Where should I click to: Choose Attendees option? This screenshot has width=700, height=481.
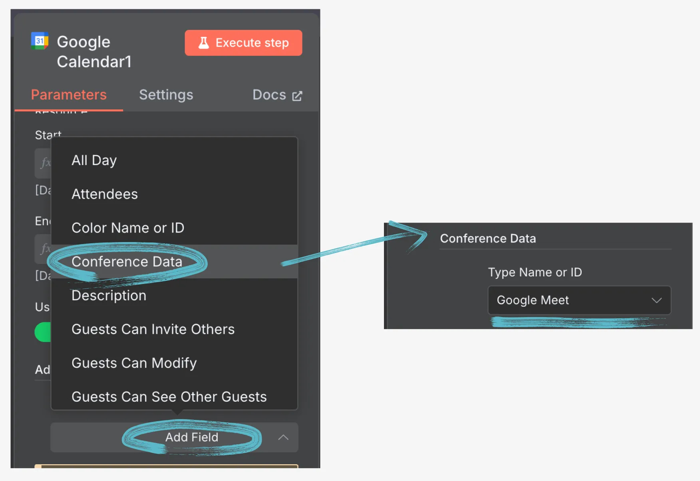(x=174, y=194)
